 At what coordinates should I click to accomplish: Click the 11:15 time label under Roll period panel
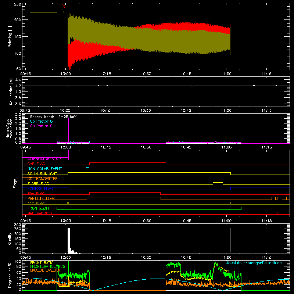pyautogui.click(x=266, y=111)
